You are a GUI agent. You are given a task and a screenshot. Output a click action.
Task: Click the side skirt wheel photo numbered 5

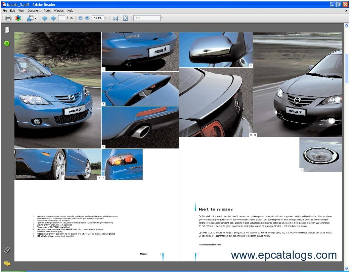click(x=58, y=164)
